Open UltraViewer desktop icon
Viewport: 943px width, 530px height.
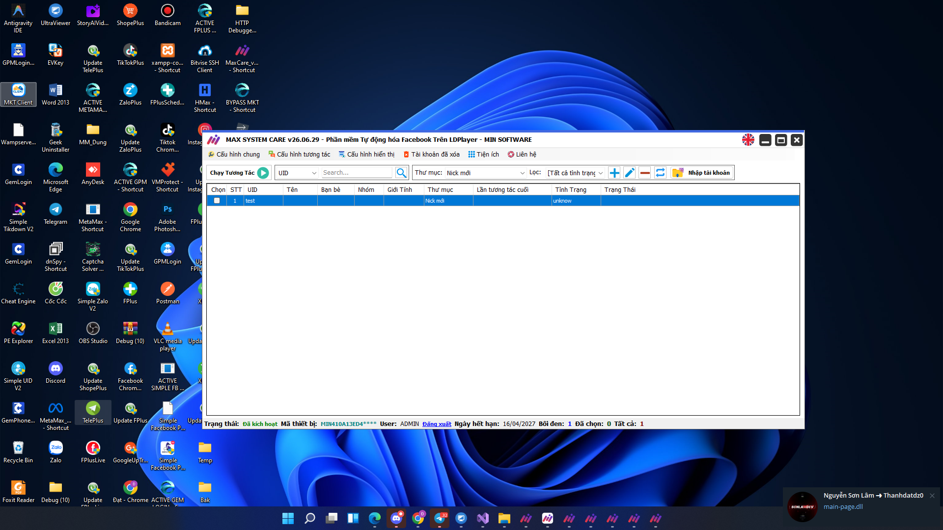click(x=55, y=15)
